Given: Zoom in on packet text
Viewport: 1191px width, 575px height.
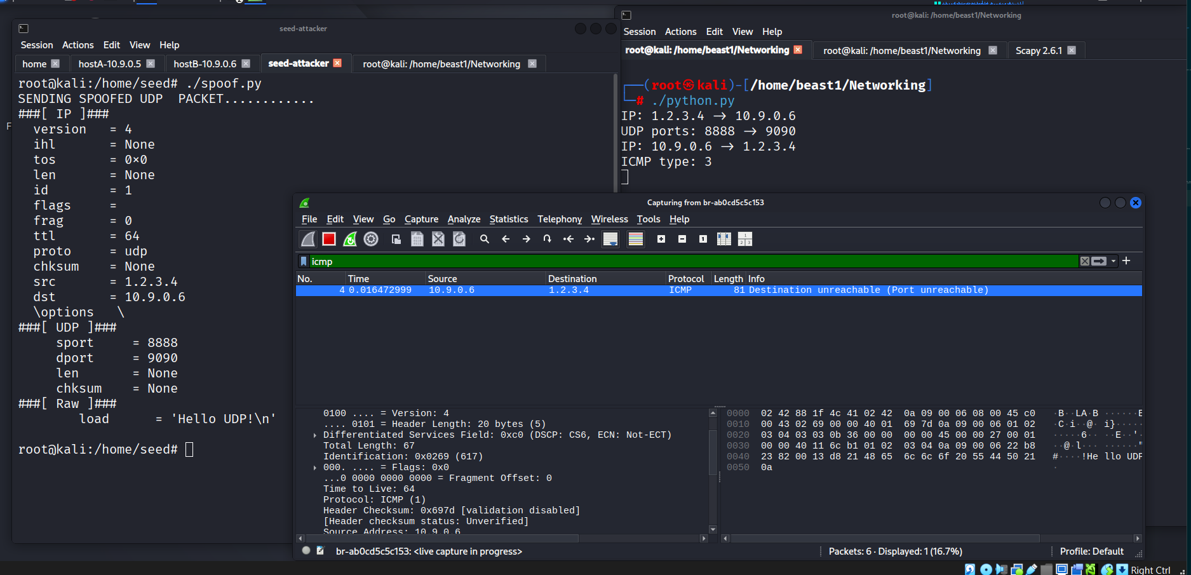Looking at the screenshot, I should click(661, 239).
